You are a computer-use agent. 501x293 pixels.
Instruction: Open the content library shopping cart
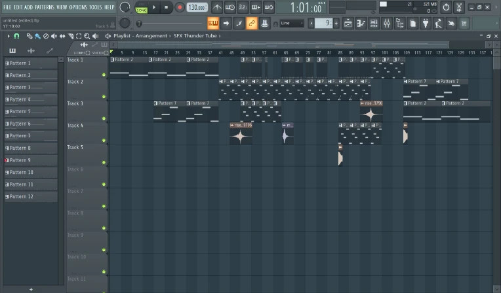coord(464,24)
